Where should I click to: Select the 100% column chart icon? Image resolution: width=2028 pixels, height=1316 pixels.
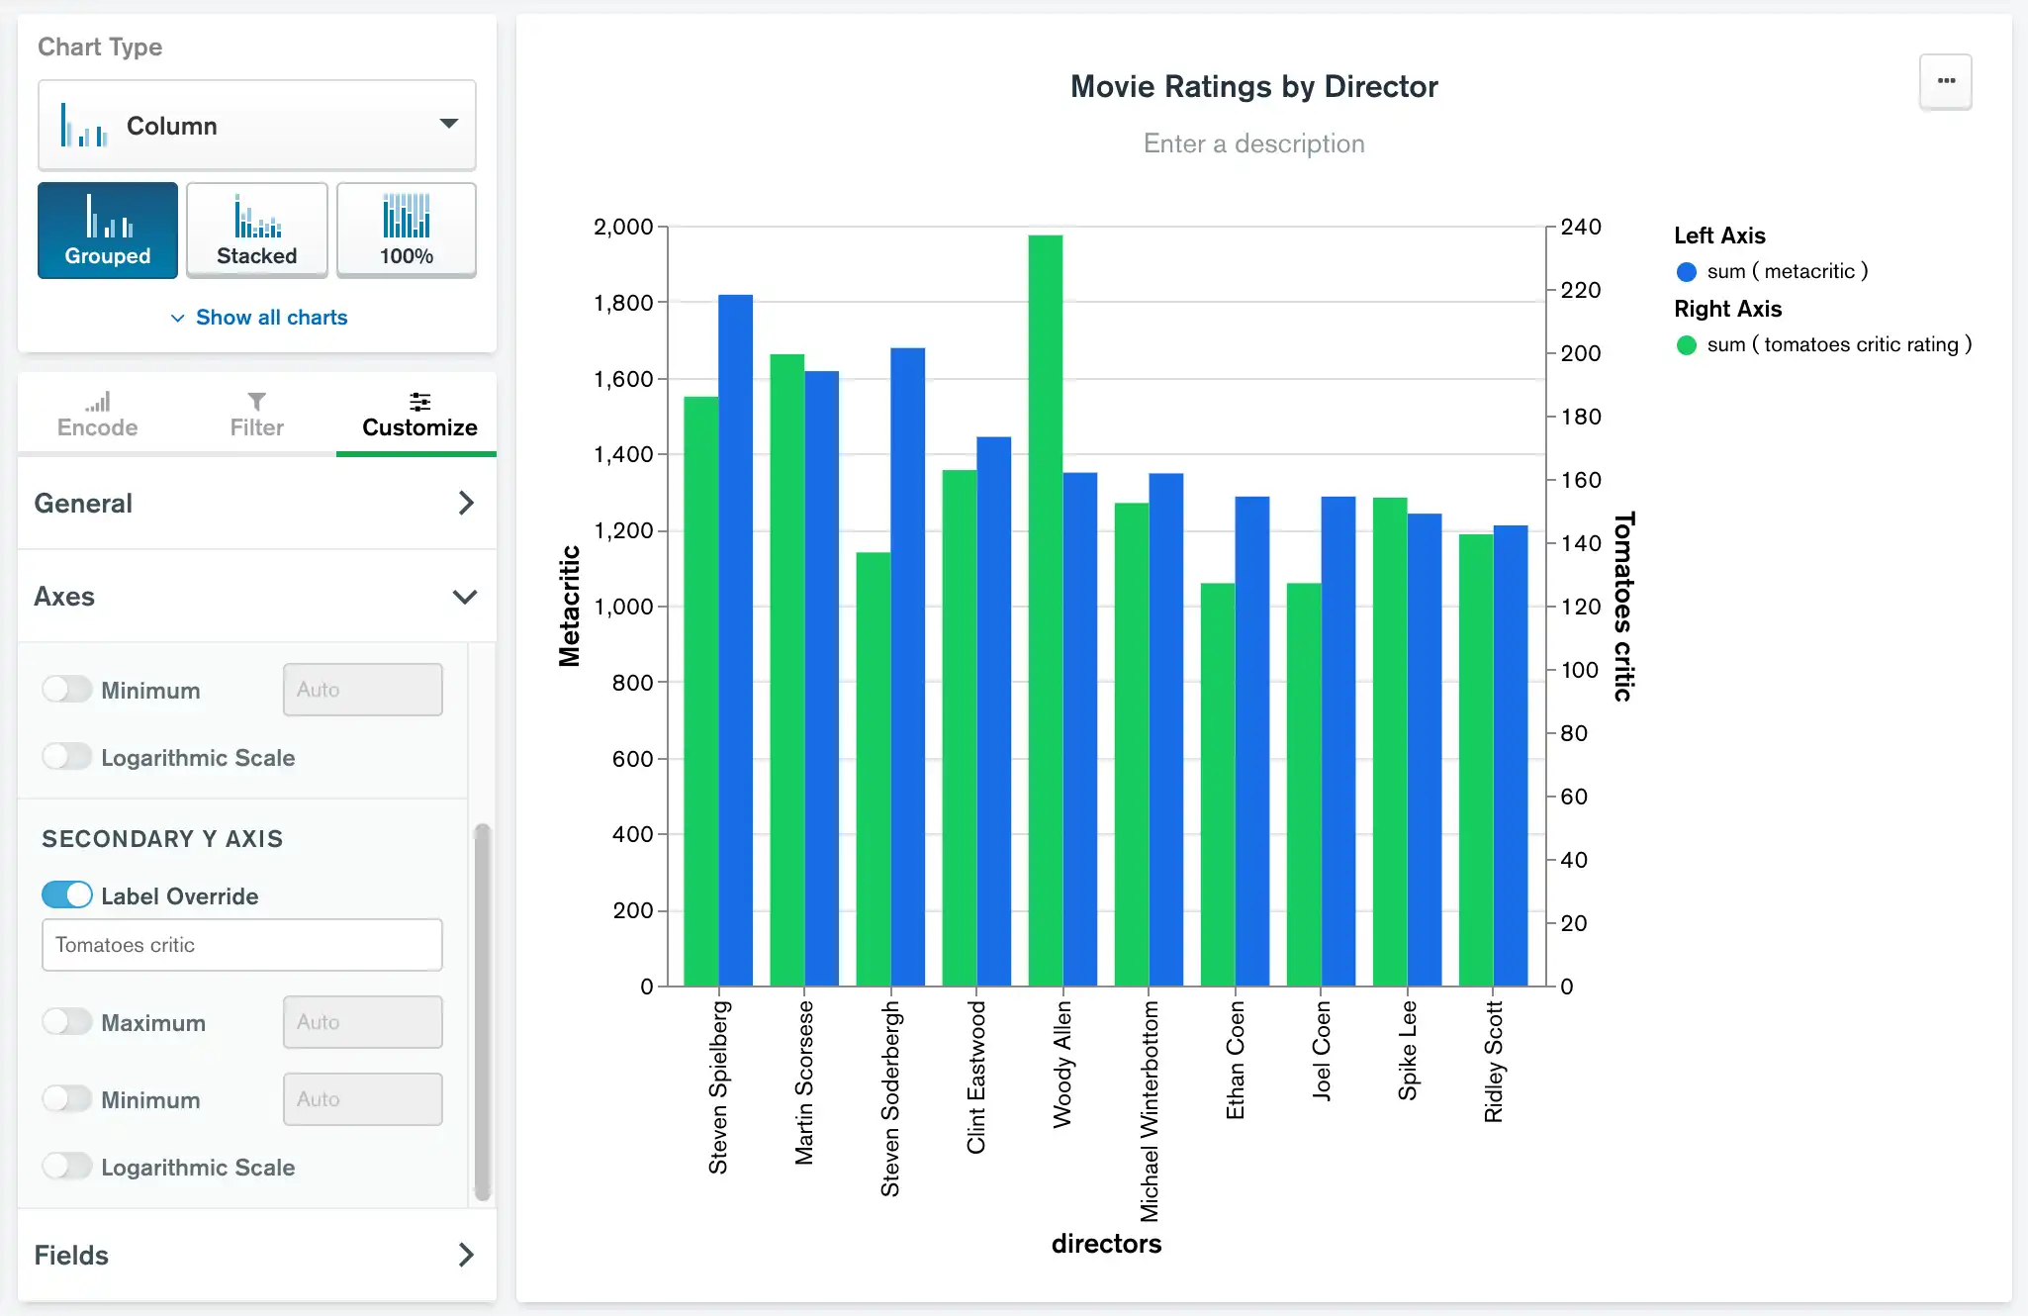click(x=407, y=230)
